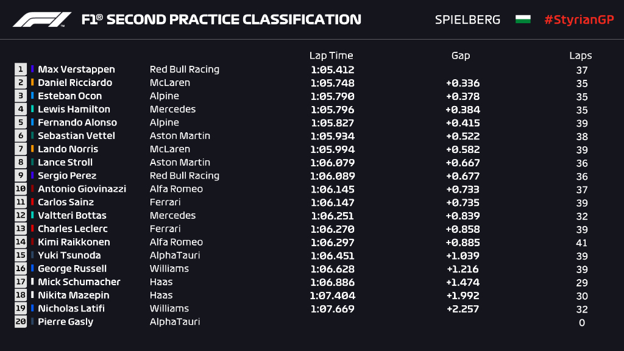This screenshot has height=351, width=624.
Task: Click Nicholas Latifi's +2.257 gap
Action: (x=463, y=308)
